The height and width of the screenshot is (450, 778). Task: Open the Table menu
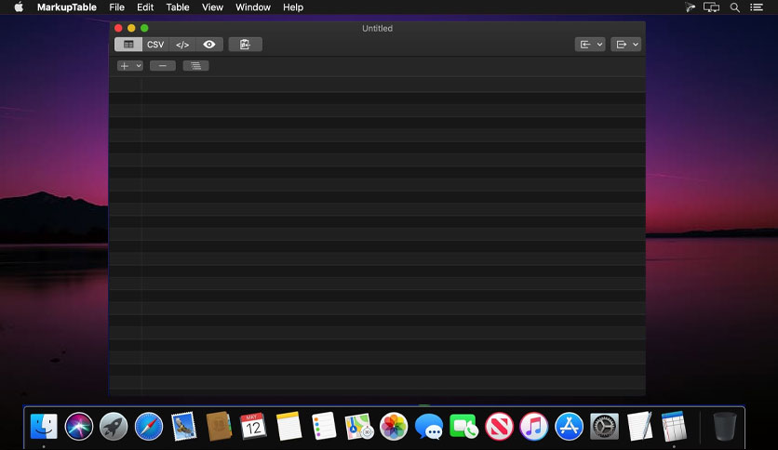tap(178, 7)
